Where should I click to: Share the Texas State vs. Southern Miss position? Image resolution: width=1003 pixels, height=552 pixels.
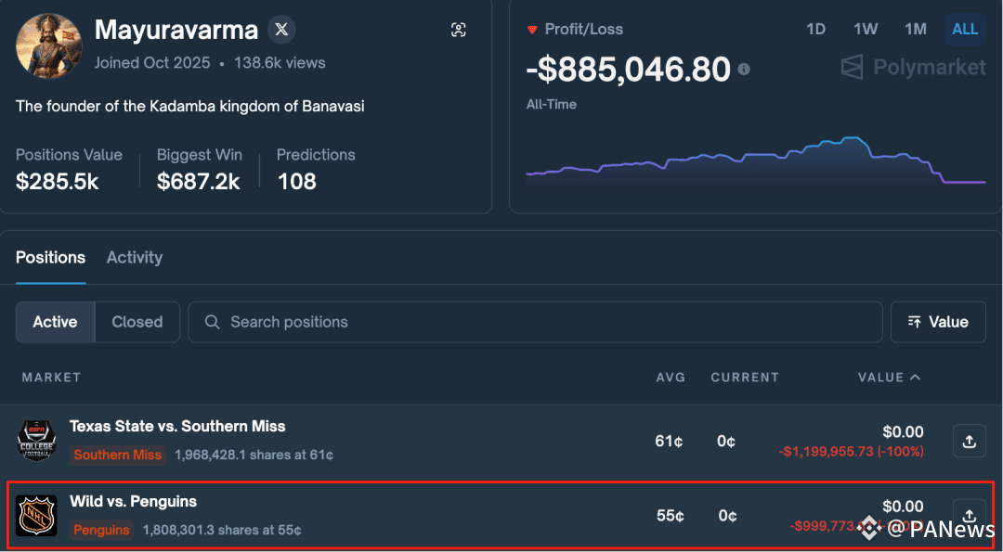coord(969,441)
